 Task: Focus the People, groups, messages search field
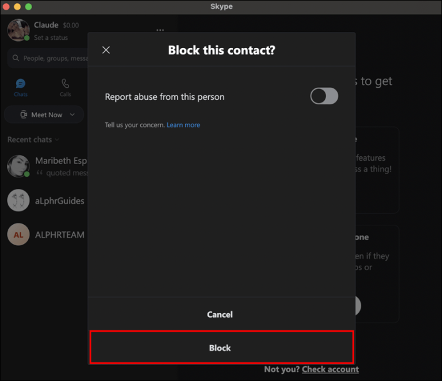click(48, 58)
